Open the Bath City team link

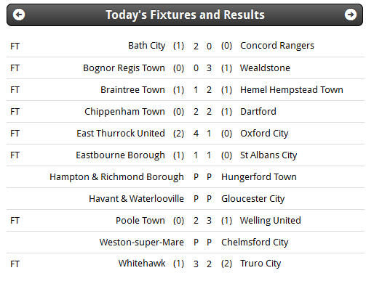(147, 46)
